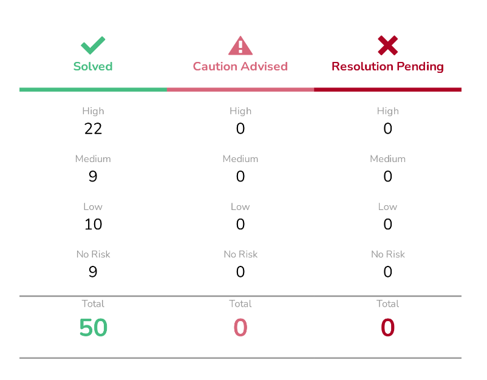Click the red Resolution Pending X icon

tap(387, 46)
